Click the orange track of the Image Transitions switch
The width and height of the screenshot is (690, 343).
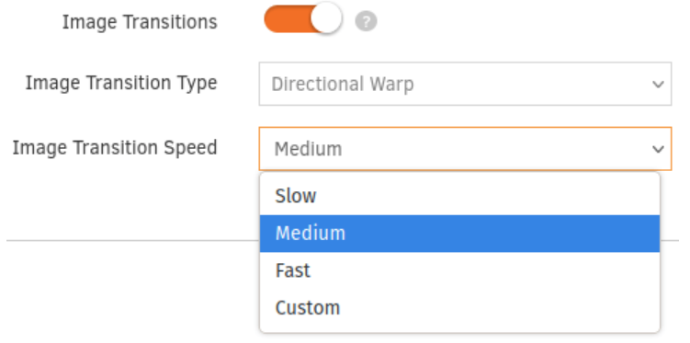point(287,19)
